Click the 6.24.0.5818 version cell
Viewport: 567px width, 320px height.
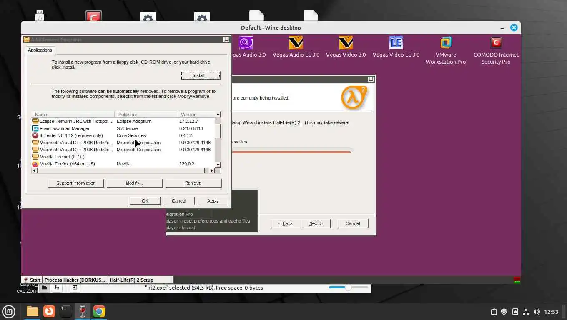[191, 128]
